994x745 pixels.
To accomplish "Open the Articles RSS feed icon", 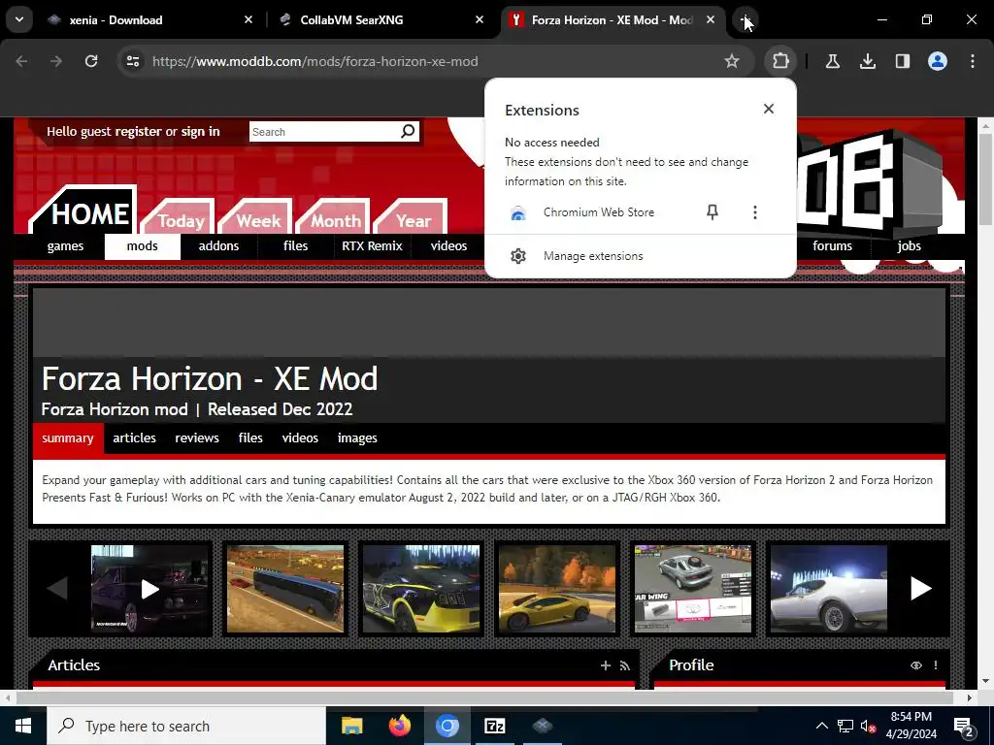I will pyautogui.click(x=624, y=665).
